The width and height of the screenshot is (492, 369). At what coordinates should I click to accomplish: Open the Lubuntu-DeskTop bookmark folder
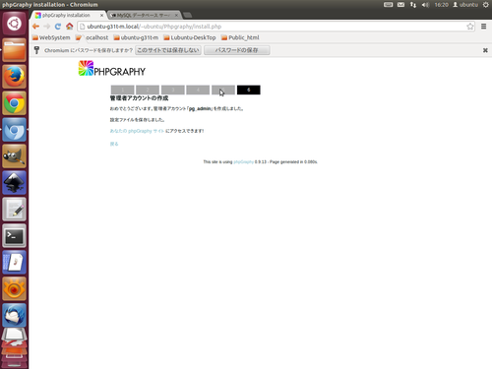click(x=190, y=37)
